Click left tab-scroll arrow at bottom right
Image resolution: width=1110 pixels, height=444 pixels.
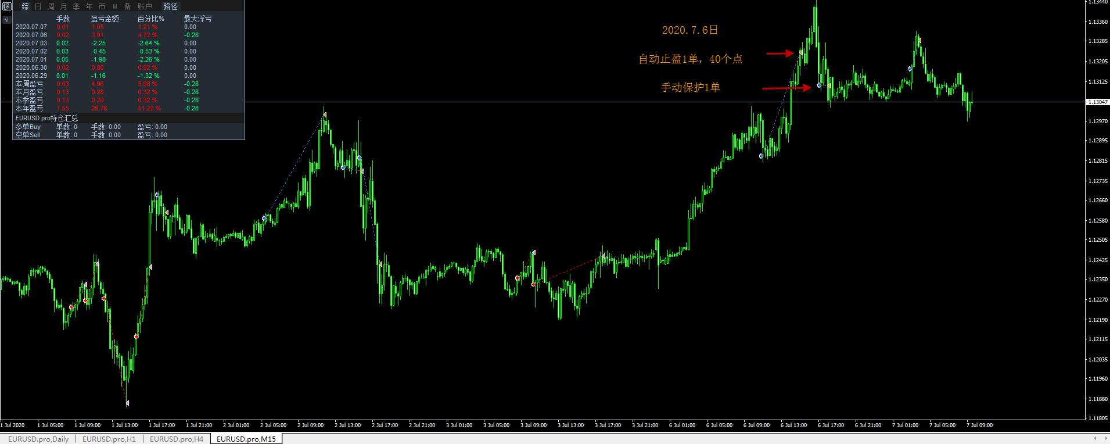pos(1095,438)
